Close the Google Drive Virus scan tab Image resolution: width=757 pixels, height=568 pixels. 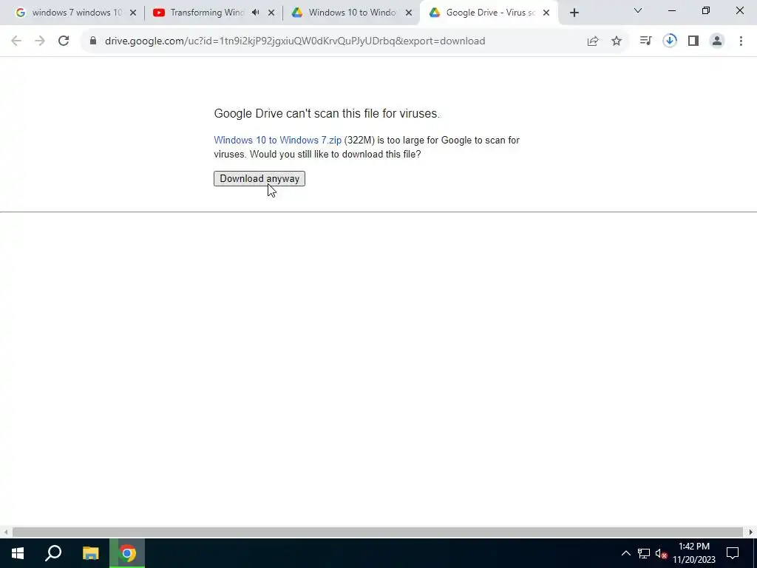546,13
